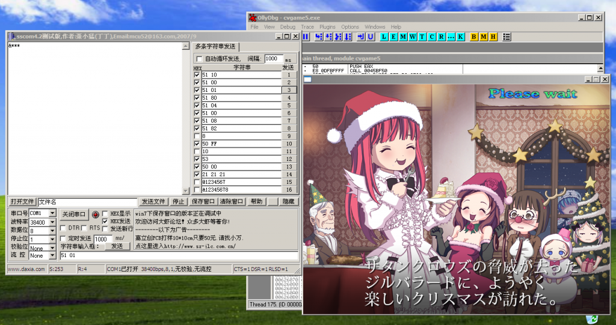
Task: Click the 清除窗口 button
Action: (232, 202)
